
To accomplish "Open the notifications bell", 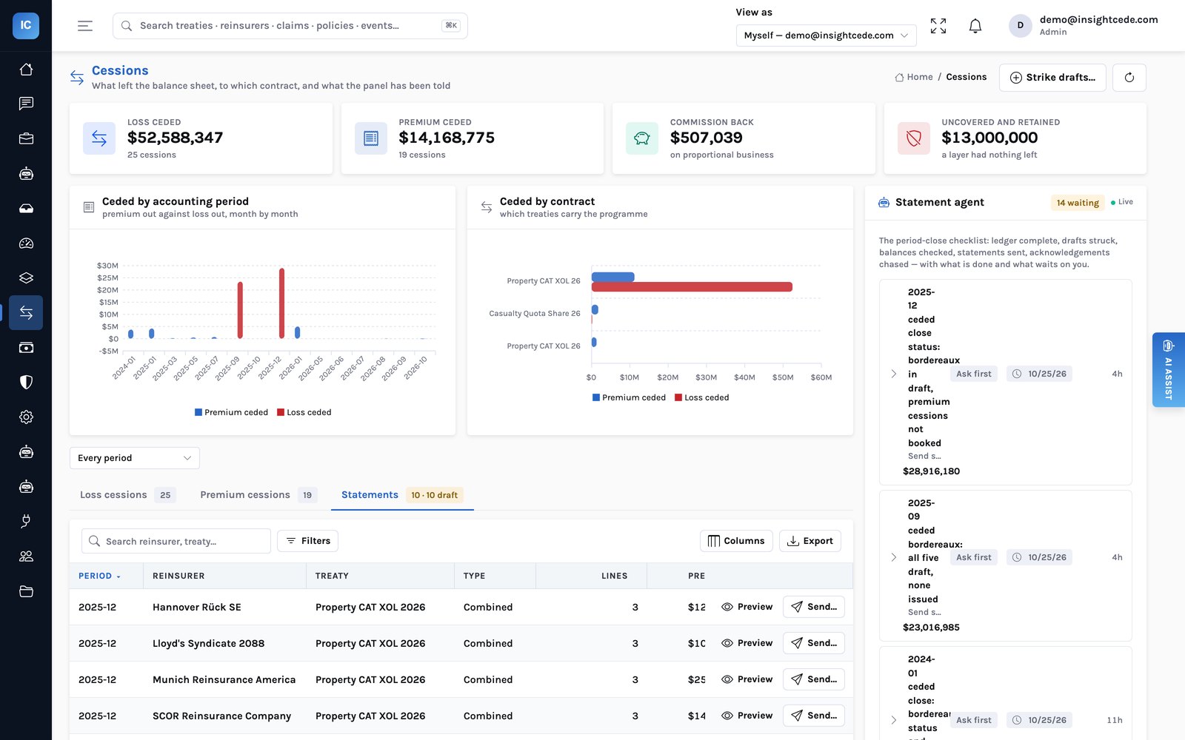I will 975,26.
